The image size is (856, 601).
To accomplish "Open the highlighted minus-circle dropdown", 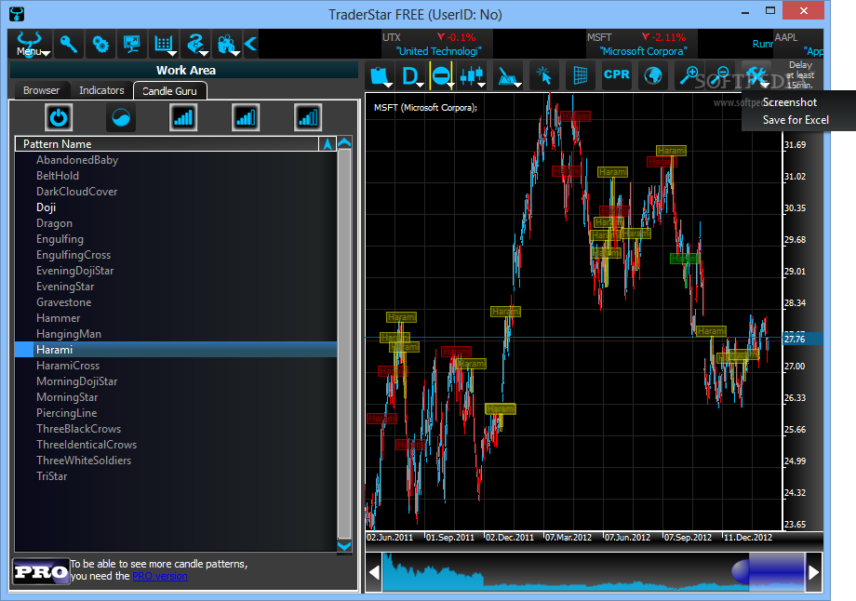I will (x=442, y=75).
